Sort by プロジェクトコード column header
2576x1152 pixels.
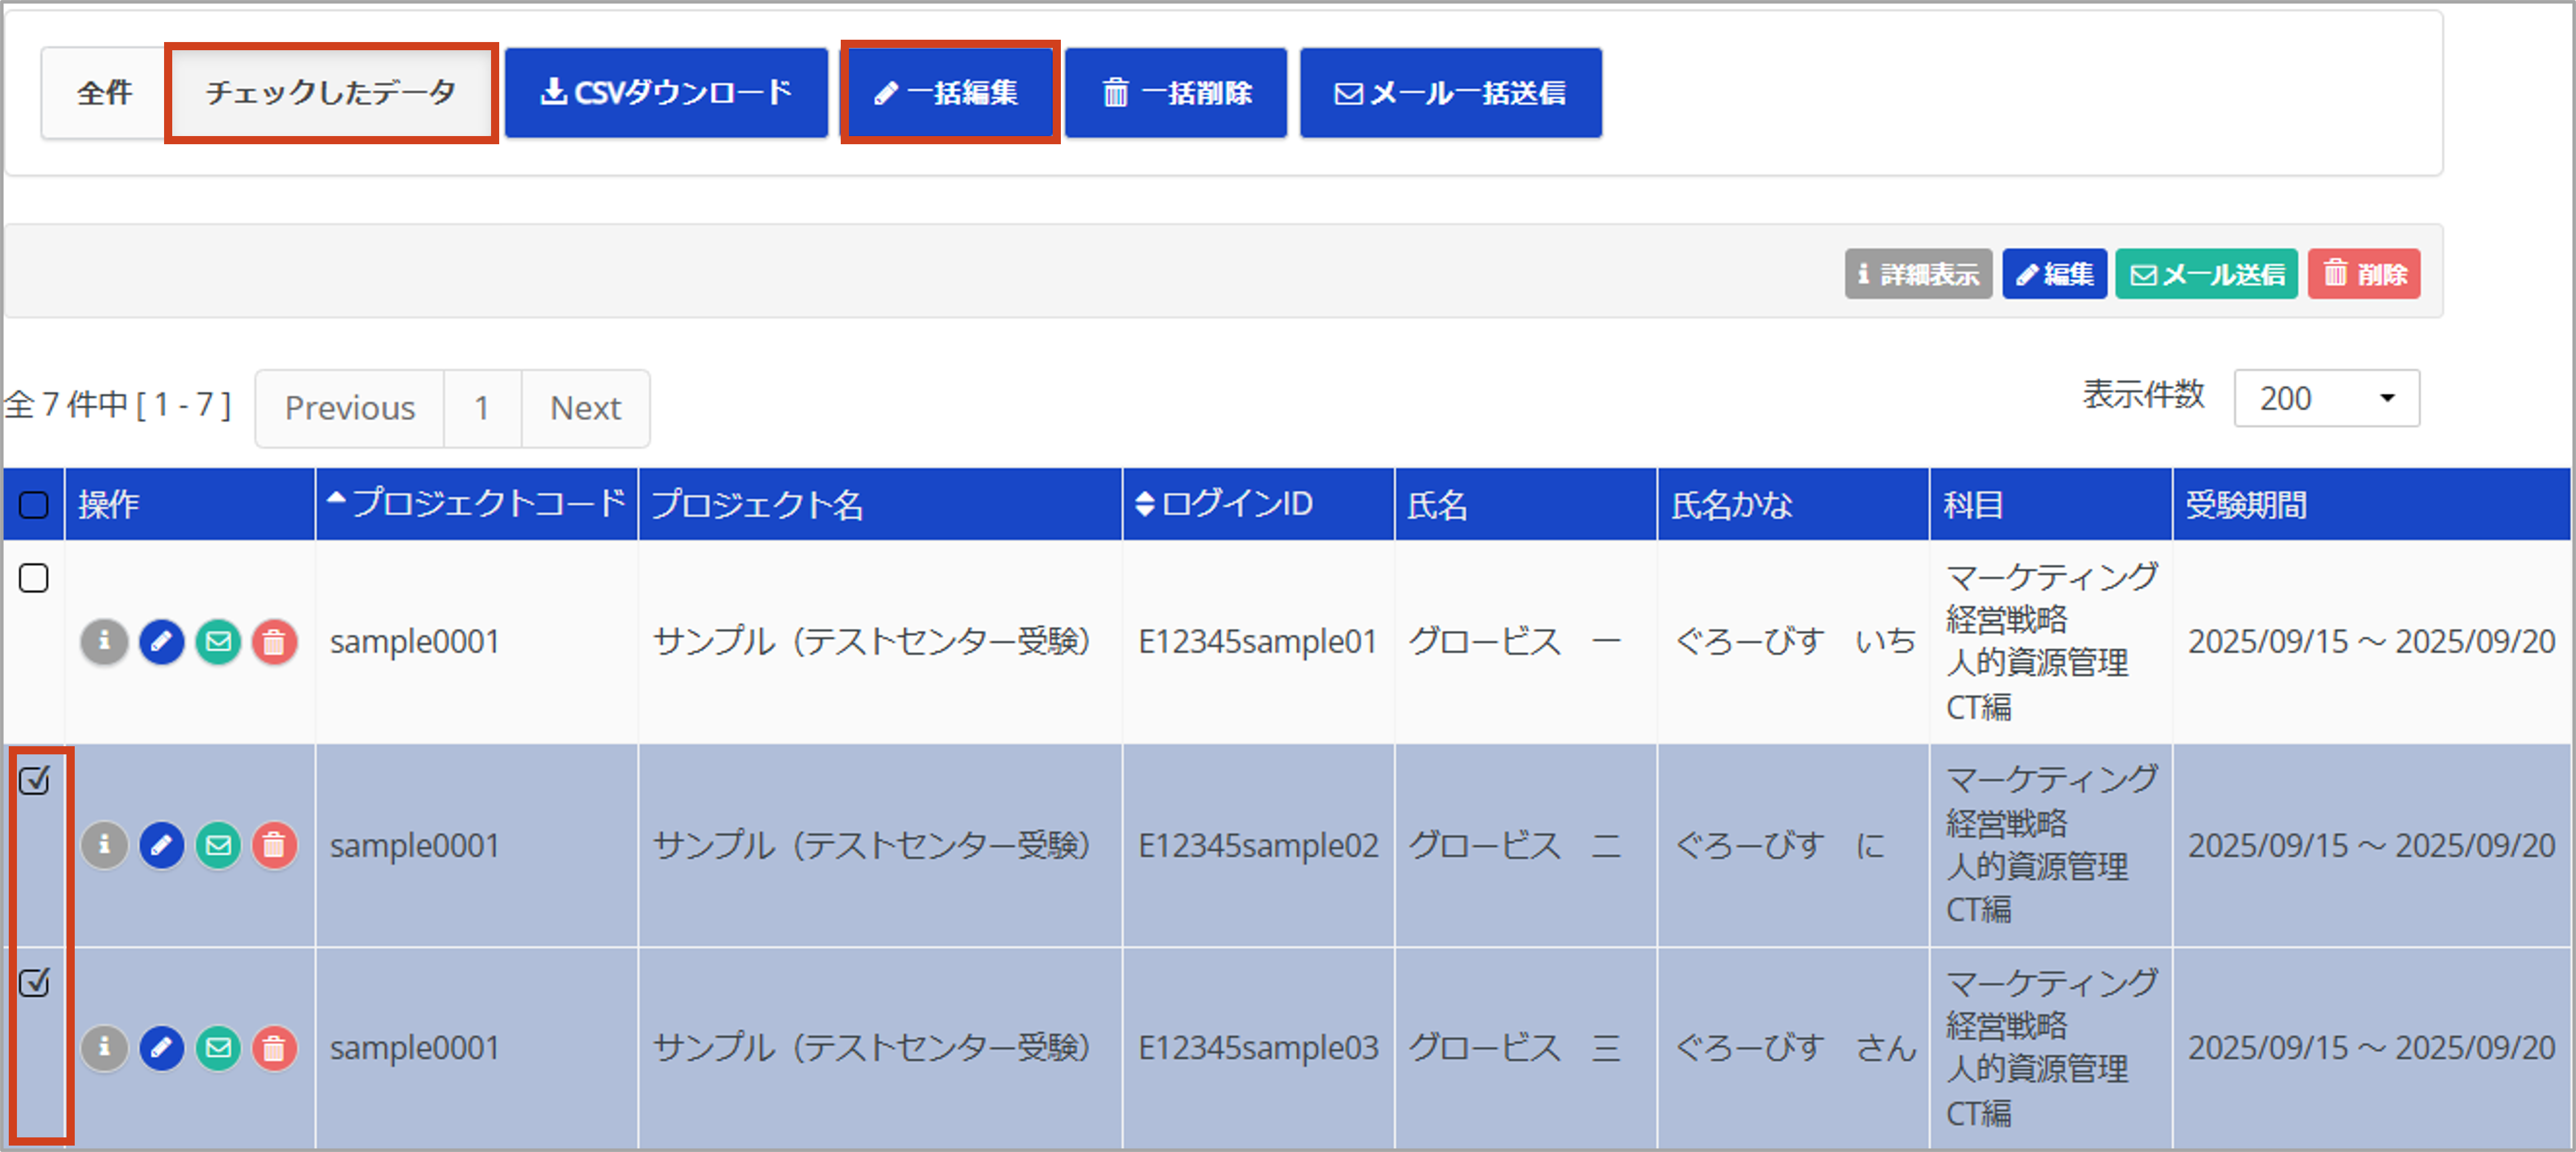coord(476,503)
